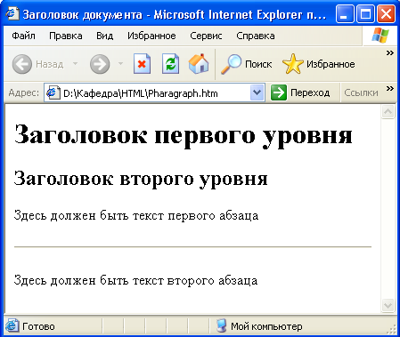Click paragraph text about первого абзаца

point(136,215)
